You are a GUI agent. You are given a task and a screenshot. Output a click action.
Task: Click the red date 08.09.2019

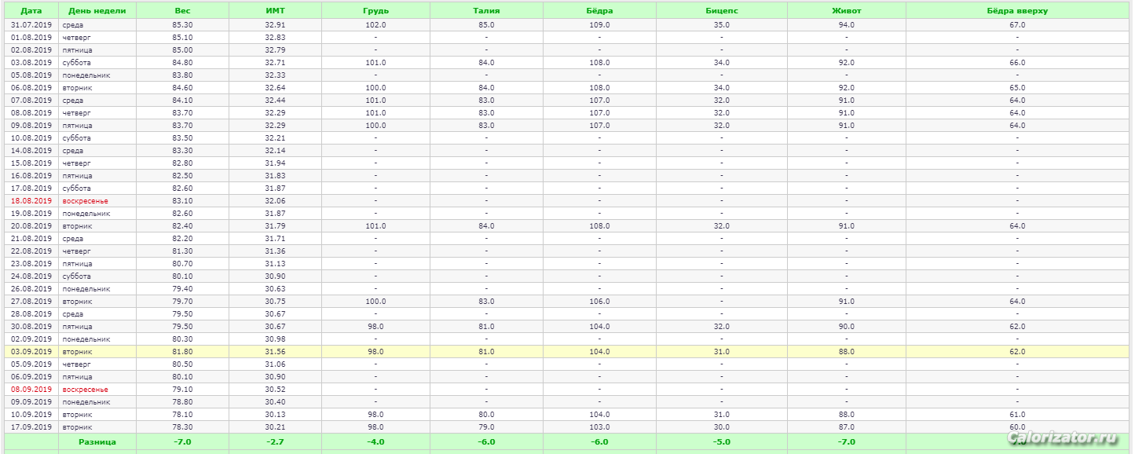[x=31, y=390]
